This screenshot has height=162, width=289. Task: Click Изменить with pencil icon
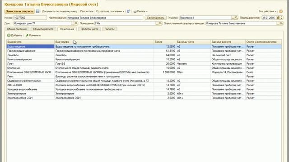point(33,35)
